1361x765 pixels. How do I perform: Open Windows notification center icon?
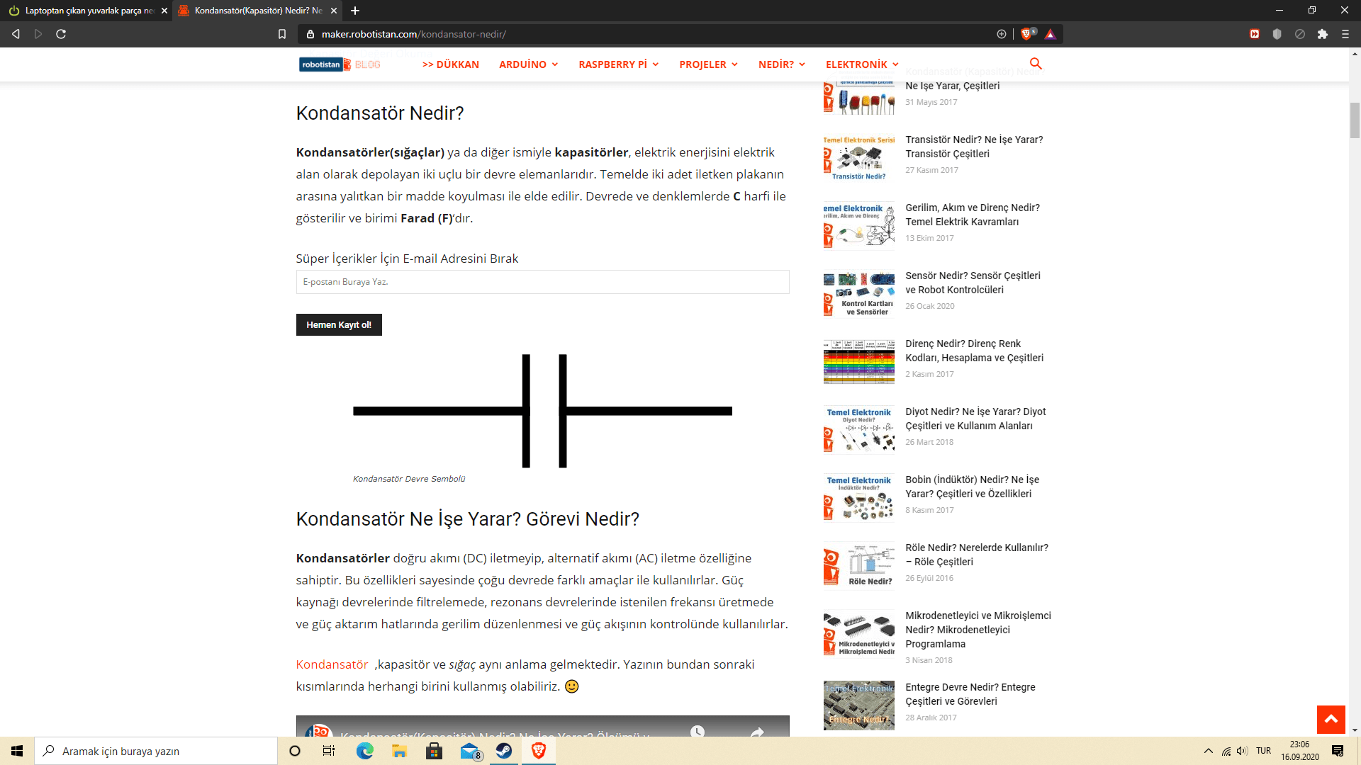click(x=1337, y=751)
